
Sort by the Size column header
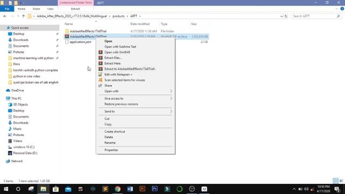pyautogui.click(x=199, y=24)
